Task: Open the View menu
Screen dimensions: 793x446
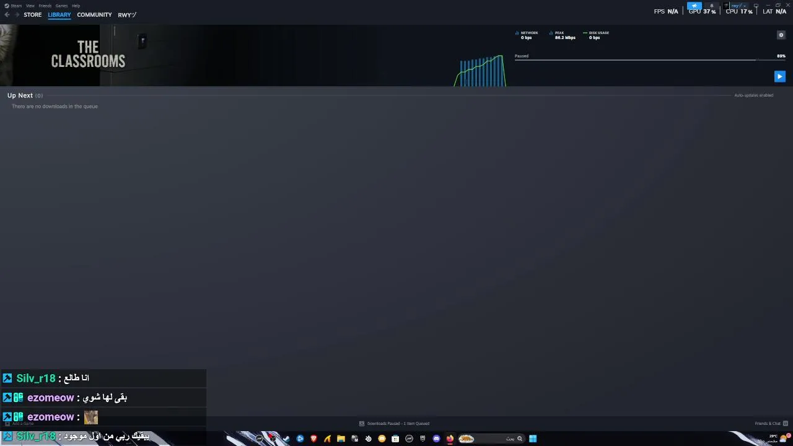Action: [x=30, y=6]
